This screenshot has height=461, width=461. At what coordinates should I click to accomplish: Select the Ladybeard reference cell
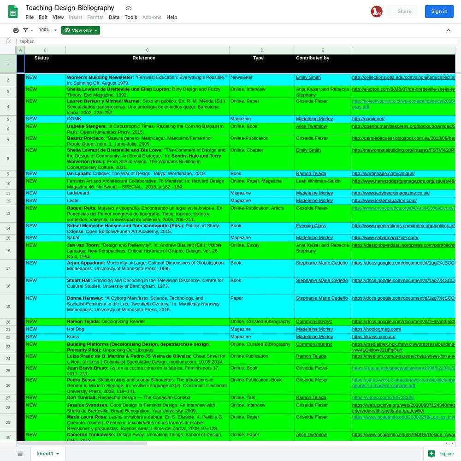148,193
